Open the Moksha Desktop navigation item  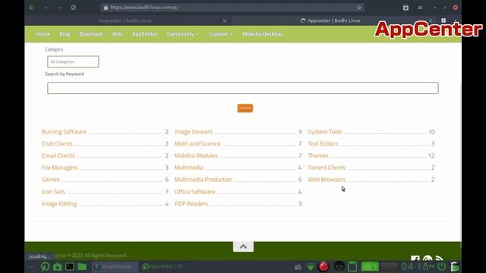click(262, 34)
